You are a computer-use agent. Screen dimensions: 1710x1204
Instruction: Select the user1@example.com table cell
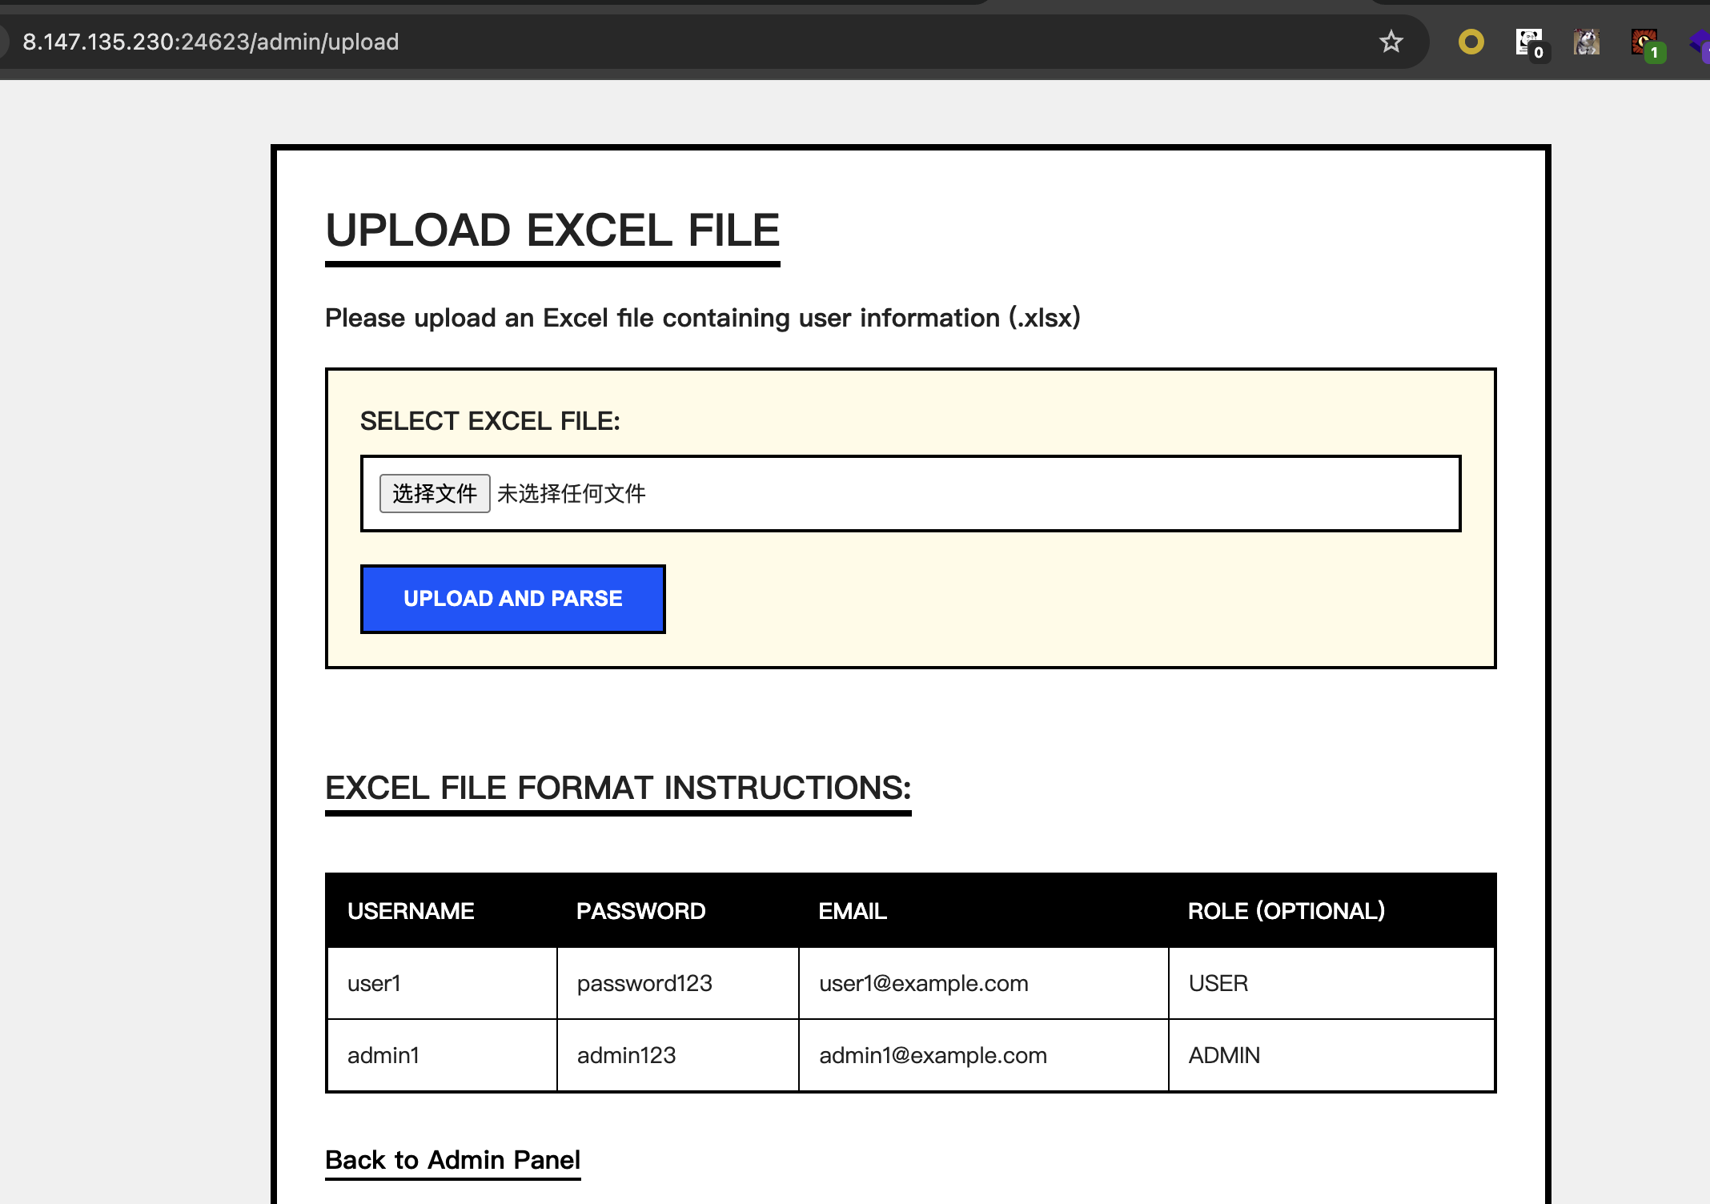pos(923,983)
